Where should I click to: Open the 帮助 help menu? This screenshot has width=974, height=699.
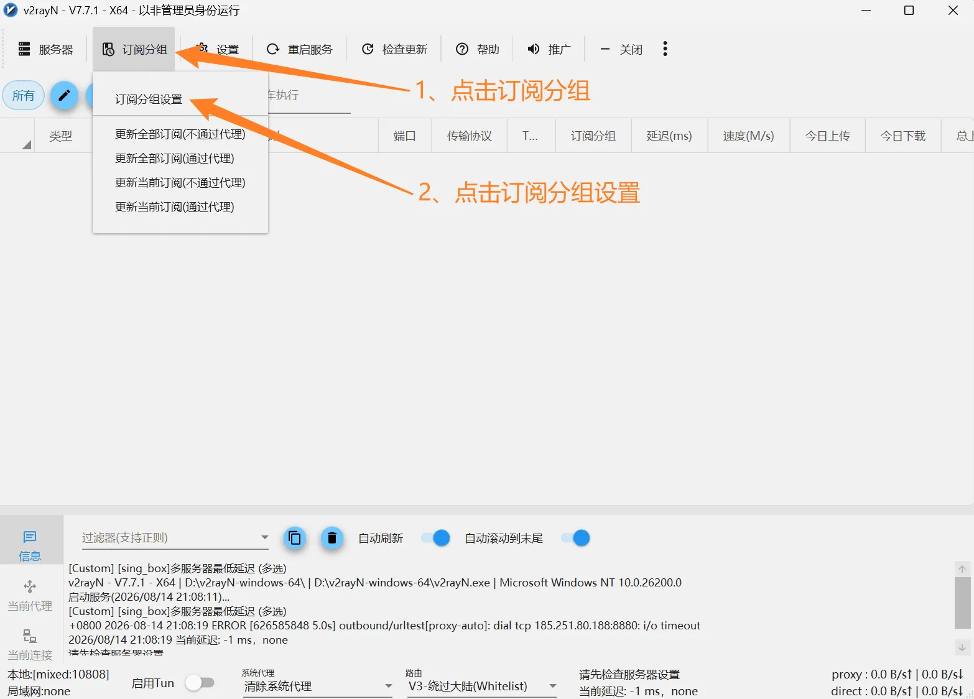[x=478, y=49]
